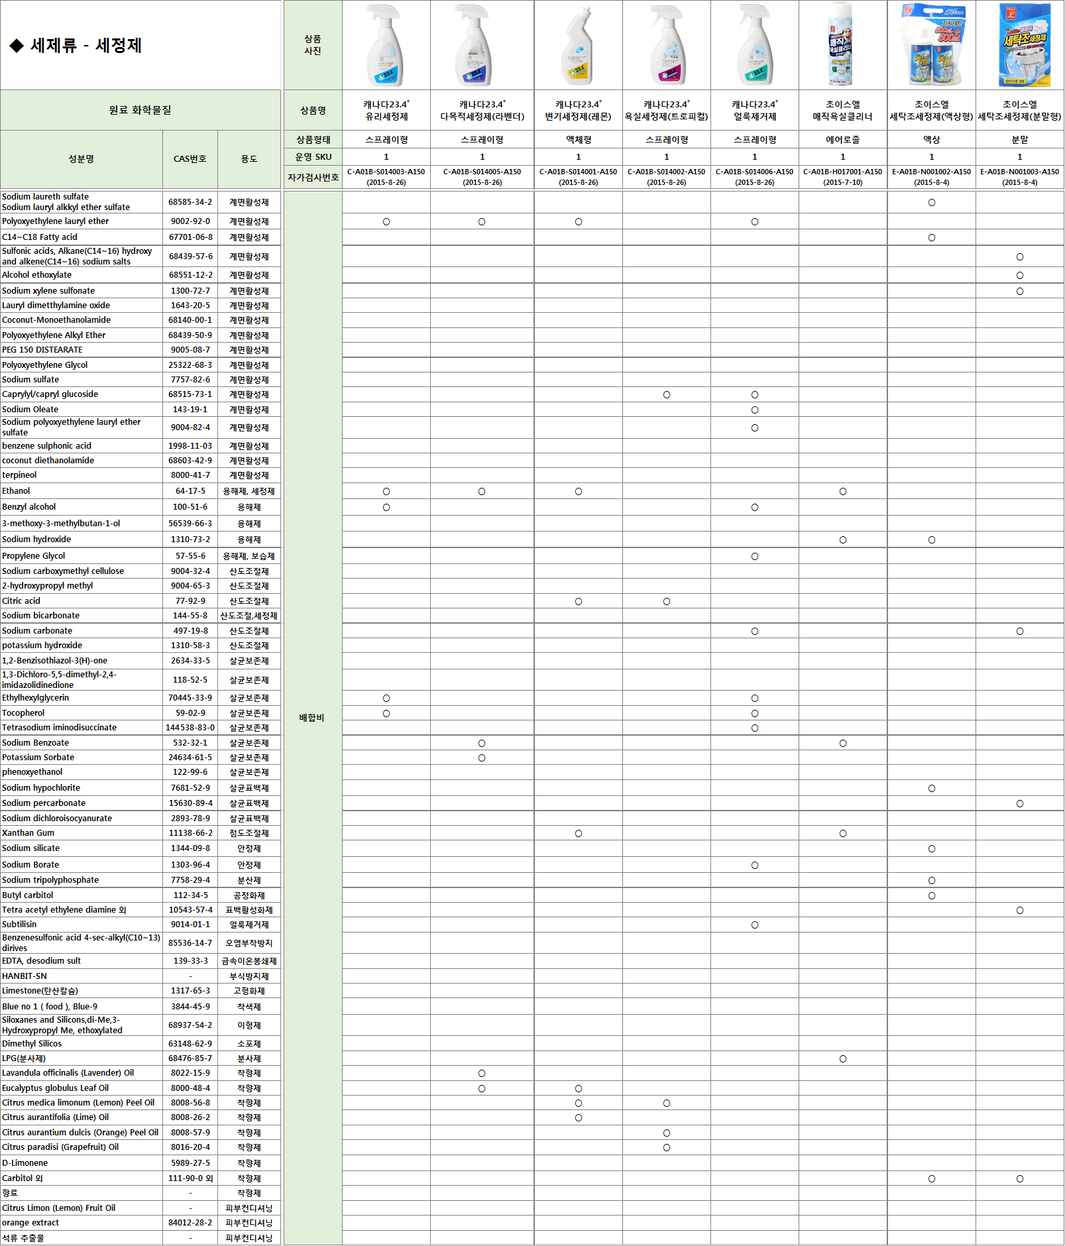Screen dimensions: 1065x1246
Task: Select Citrus paradisi (Grapefruit) Oil name
Action: [60, 1147]
